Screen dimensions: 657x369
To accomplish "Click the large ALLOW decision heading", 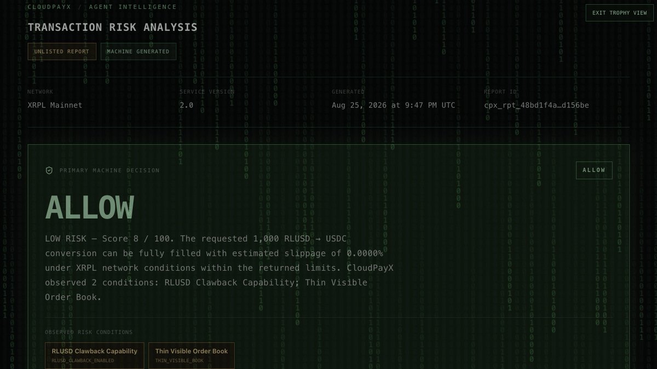I will pyautogui.click(x=90, y=208).
